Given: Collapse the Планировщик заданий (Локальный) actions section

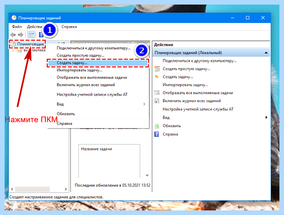Looking at the screenshot, I should [266, 53].
